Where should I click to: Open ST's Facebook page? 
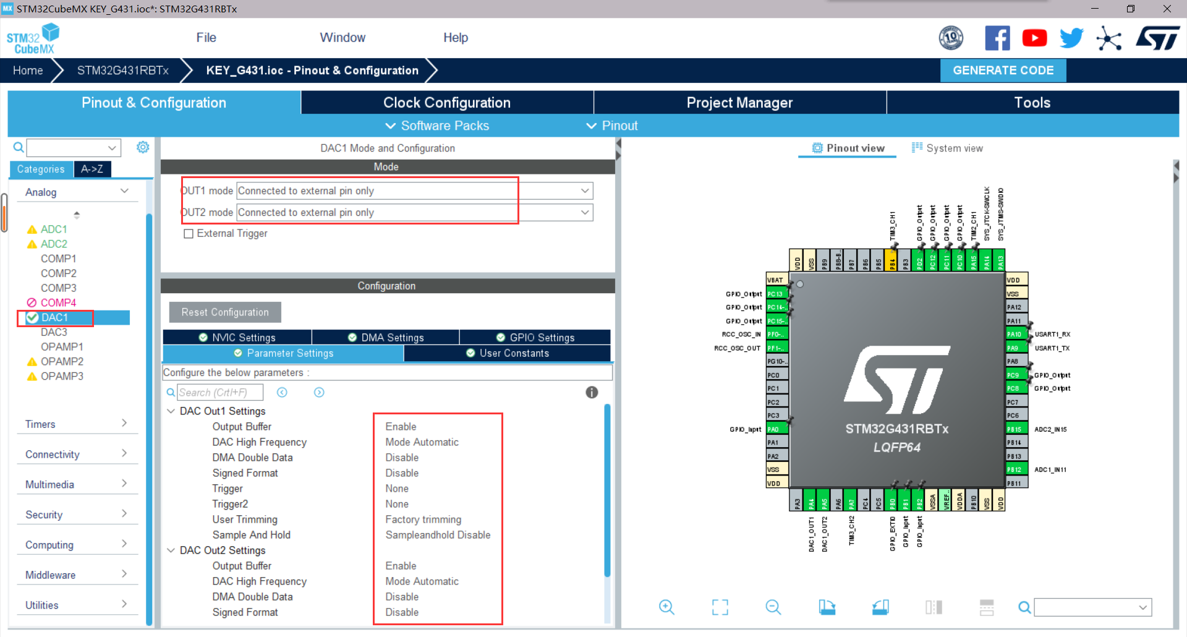point(997,38)
